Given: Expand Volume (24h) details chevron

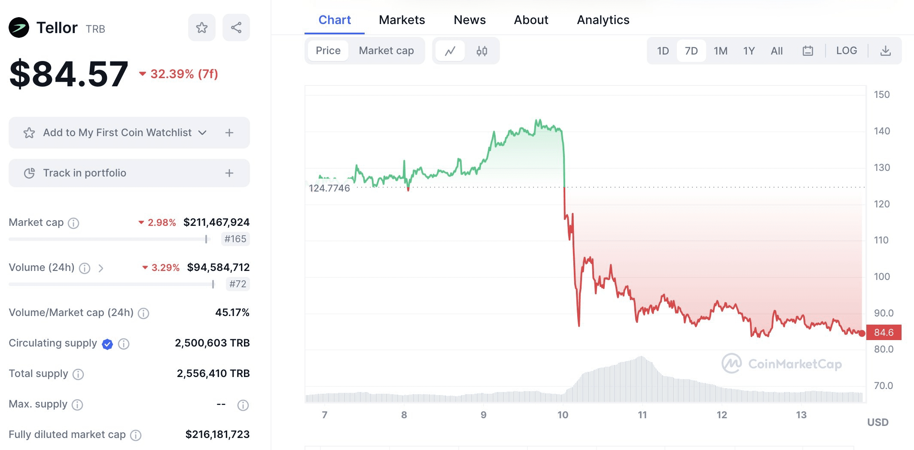Looking at the screenshot, I should [x=101, y=268].
